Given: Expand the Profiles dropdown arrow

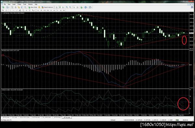Looking at the screenshot, I should click(9, 7).
